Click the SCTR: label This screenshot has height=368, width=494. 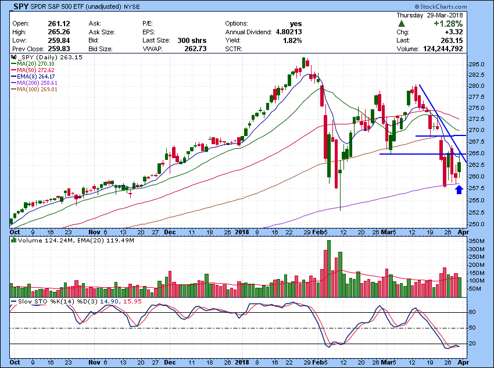point(234,49)
